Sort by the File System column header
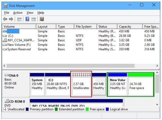 pyautogui.click(x=84, y=26)
